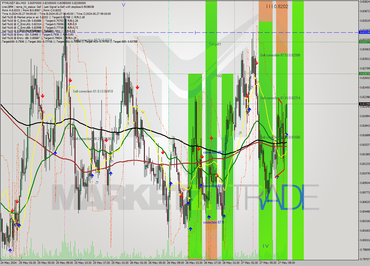Click the '26 May 09:30' time label
The height and width of the screenshot is (266, 370).
point(175,263)
